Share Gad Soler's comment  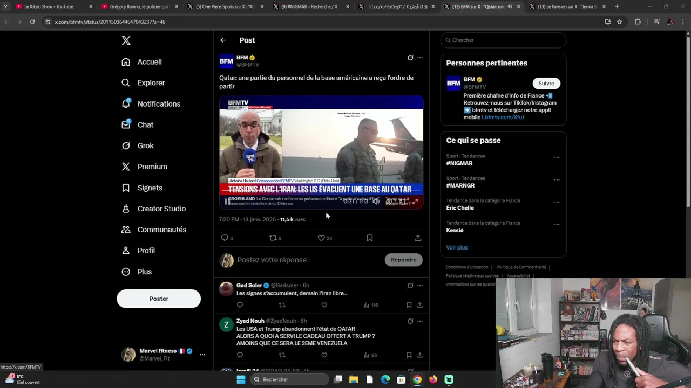[420, 305]
